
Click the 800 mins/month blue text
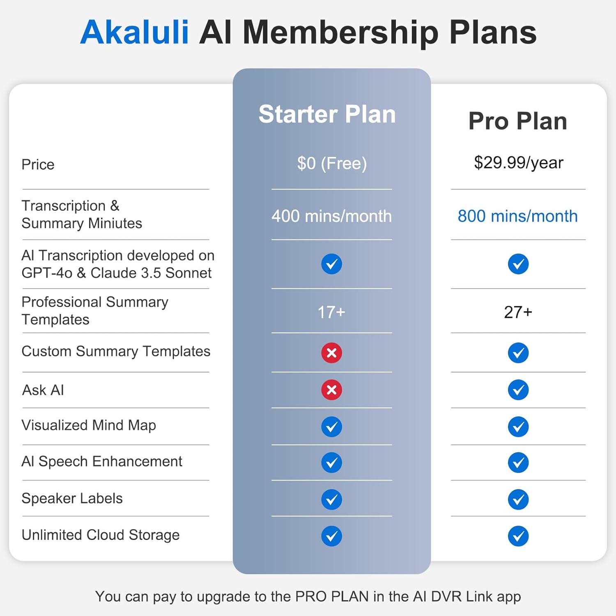click(x=517, y=216)
